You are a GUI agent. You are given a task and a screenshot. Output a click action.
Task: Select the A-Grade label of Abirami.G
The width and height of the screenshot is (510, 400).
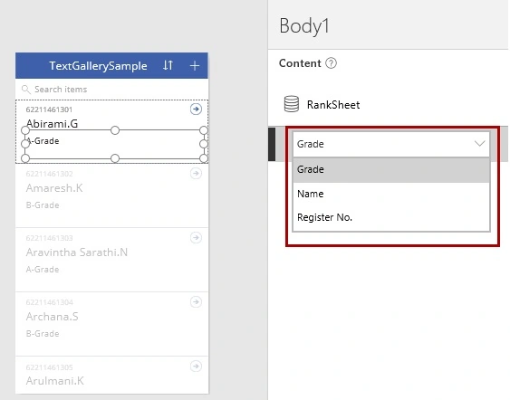43,140
